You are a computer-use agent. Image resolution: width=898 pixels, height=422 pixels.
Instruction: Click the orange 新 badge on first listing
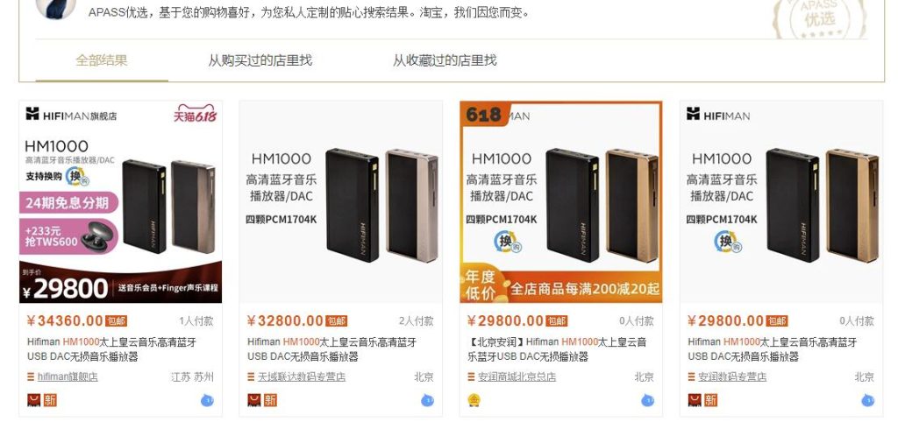point(50,400)
